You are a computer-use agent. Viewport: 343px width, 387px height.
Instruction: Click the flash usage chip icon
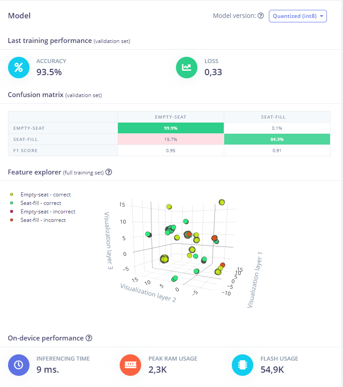pyautogui.click(x=243, y=365)
